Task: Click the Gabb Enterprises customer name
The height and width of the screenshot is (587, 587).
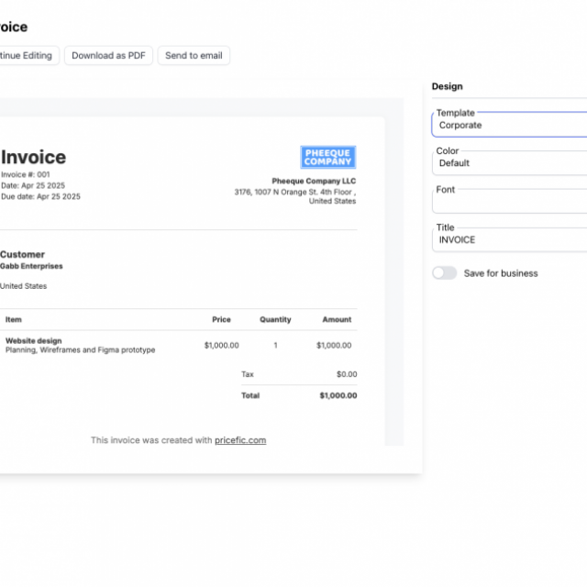Action: 32,266
